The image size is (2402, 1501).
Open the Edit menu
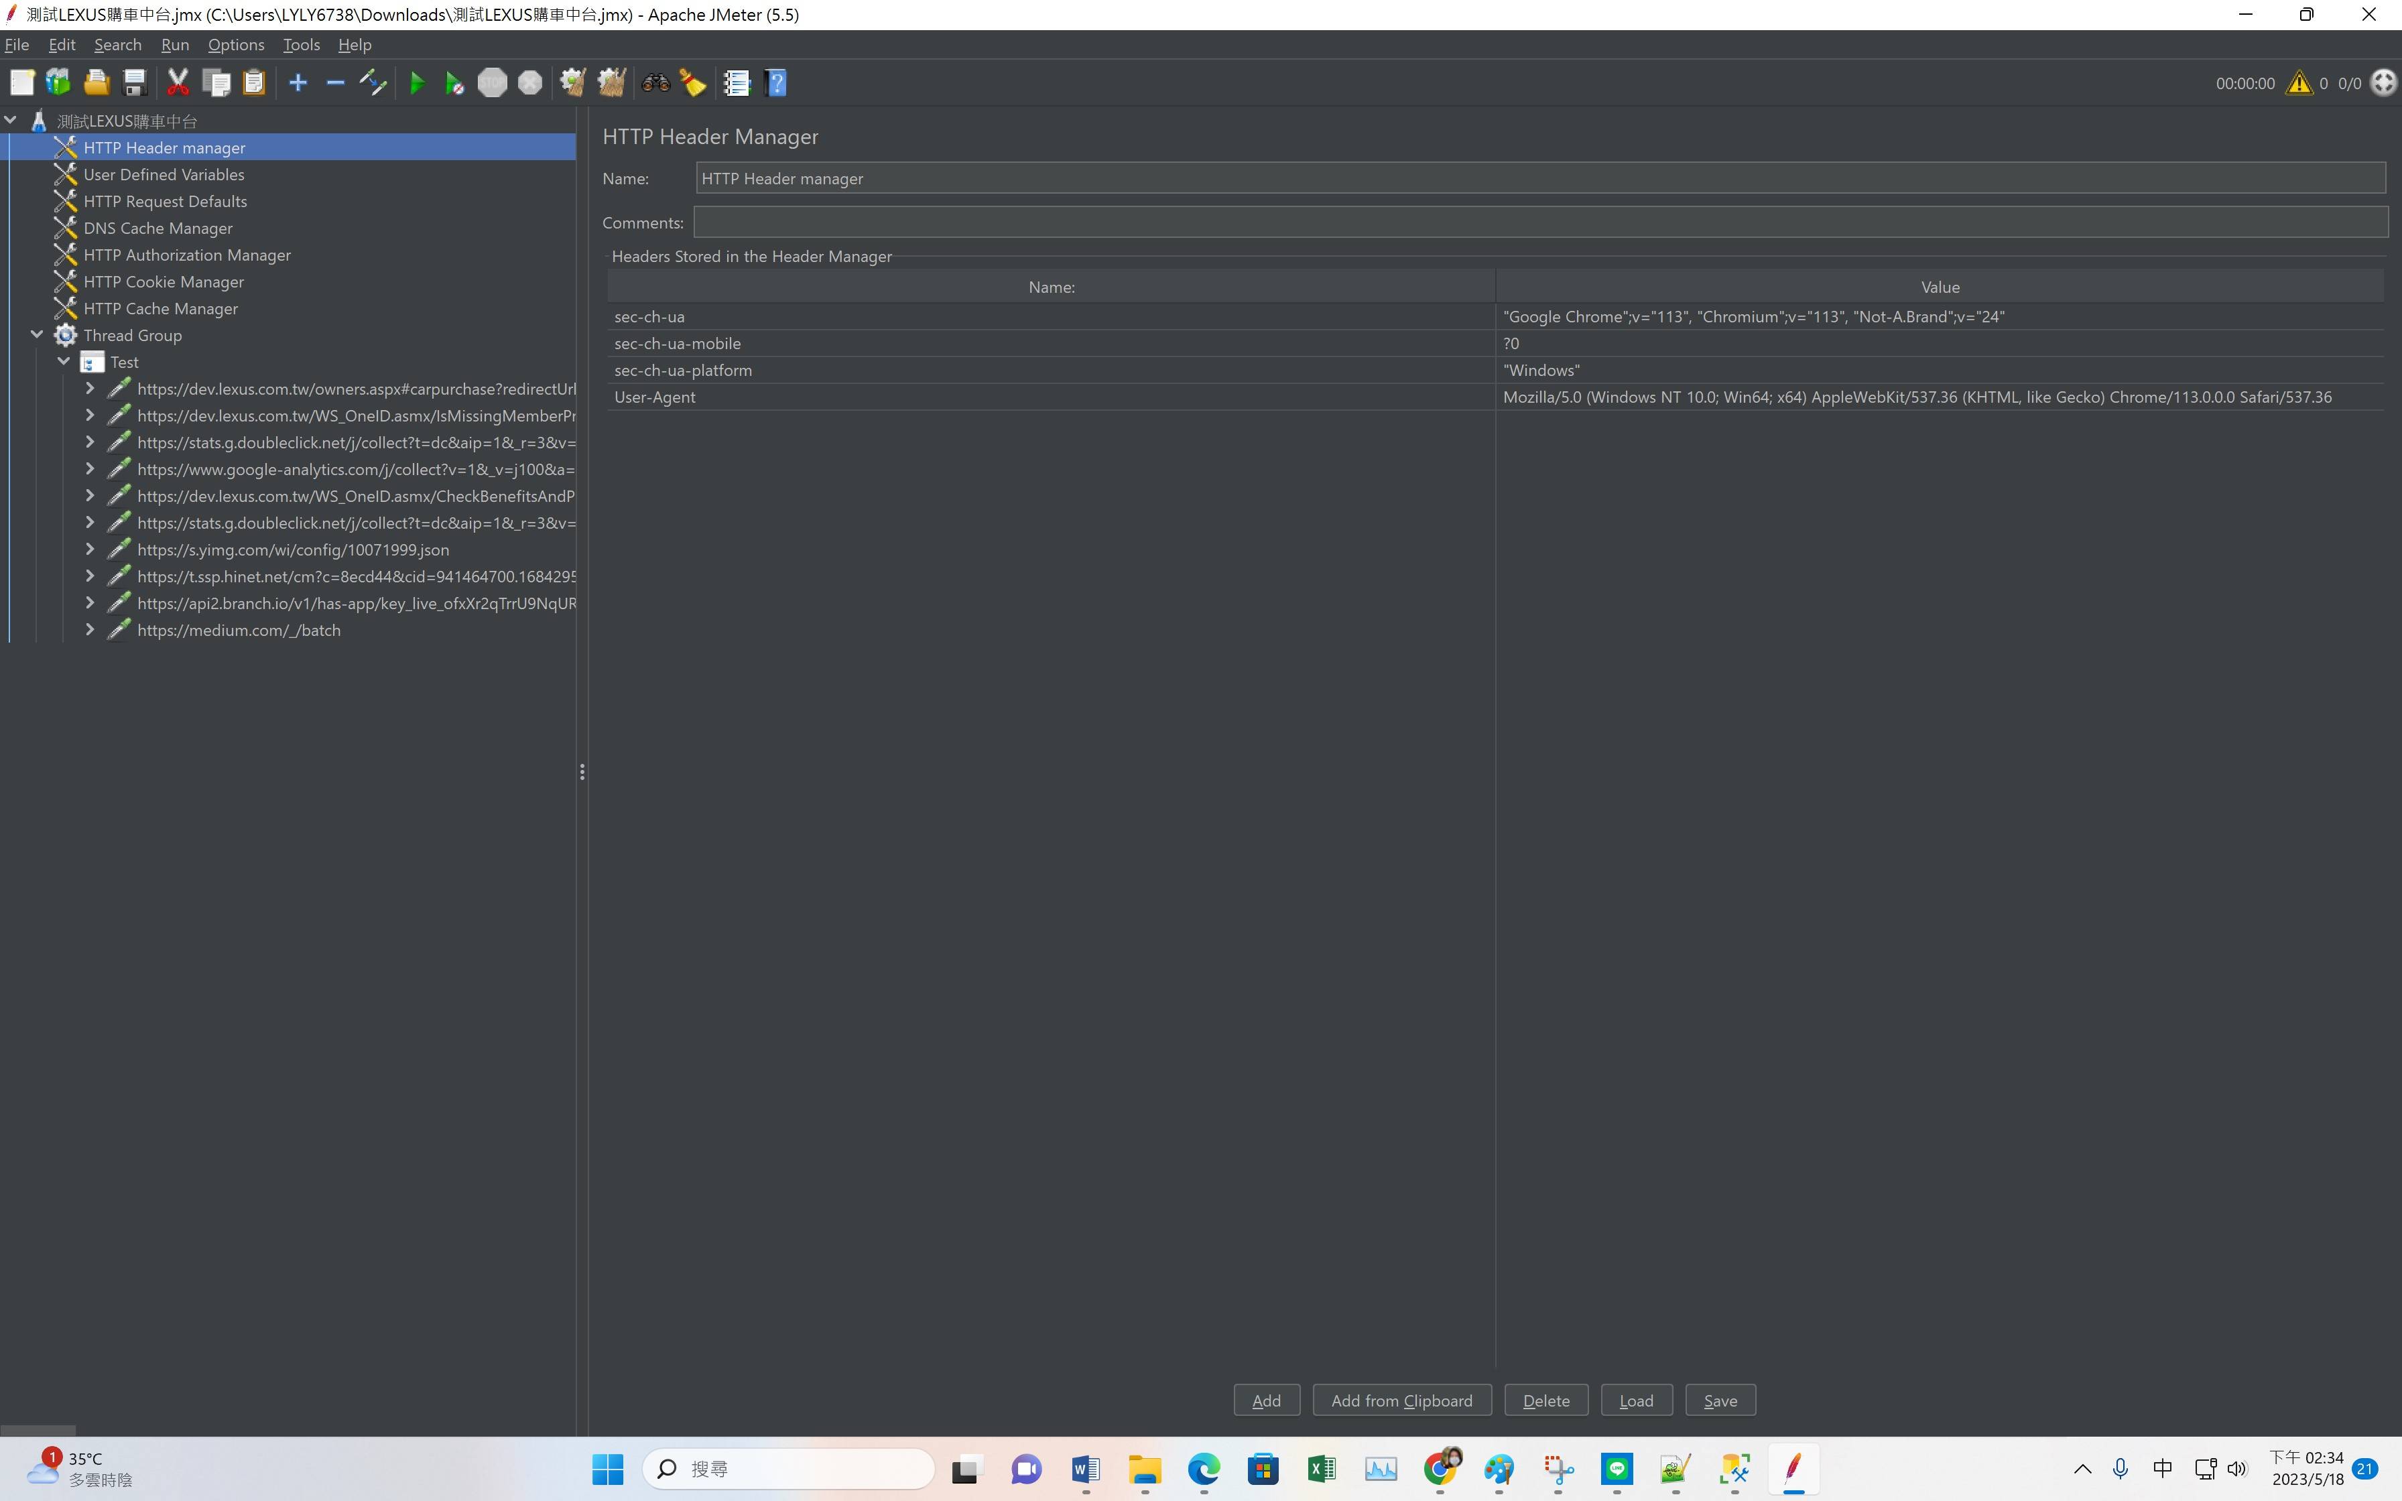pyautogui.click(x=62, y=45)
